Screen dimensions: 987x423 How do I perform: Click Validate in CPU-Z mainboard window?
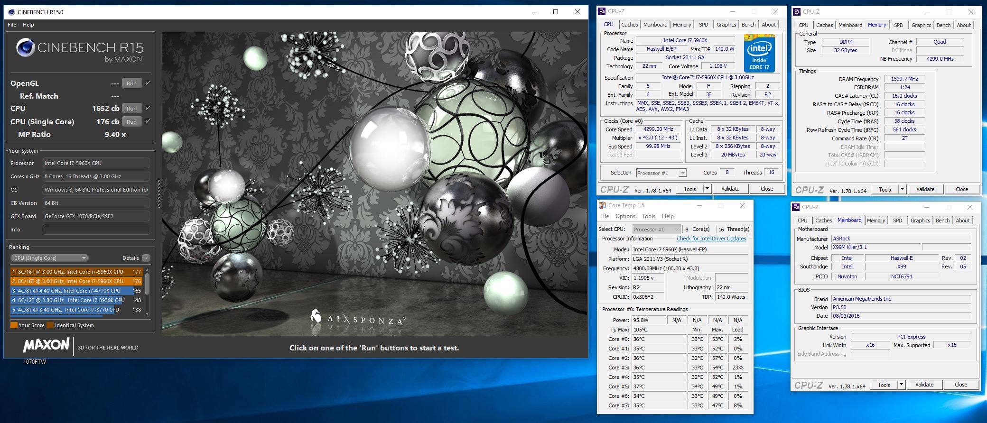click(924, 385)
